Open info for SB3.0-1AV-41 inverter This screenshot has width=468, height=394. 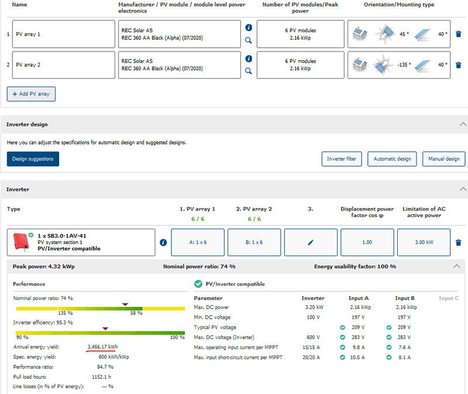coord(163,243)
